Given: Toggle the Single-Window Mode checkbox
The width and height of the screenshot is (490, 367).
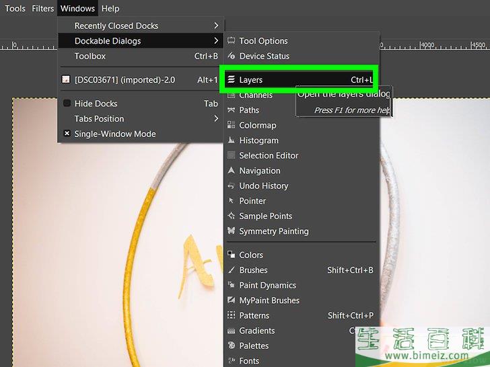Looking at the screenshot, I should tap(67, 134).
